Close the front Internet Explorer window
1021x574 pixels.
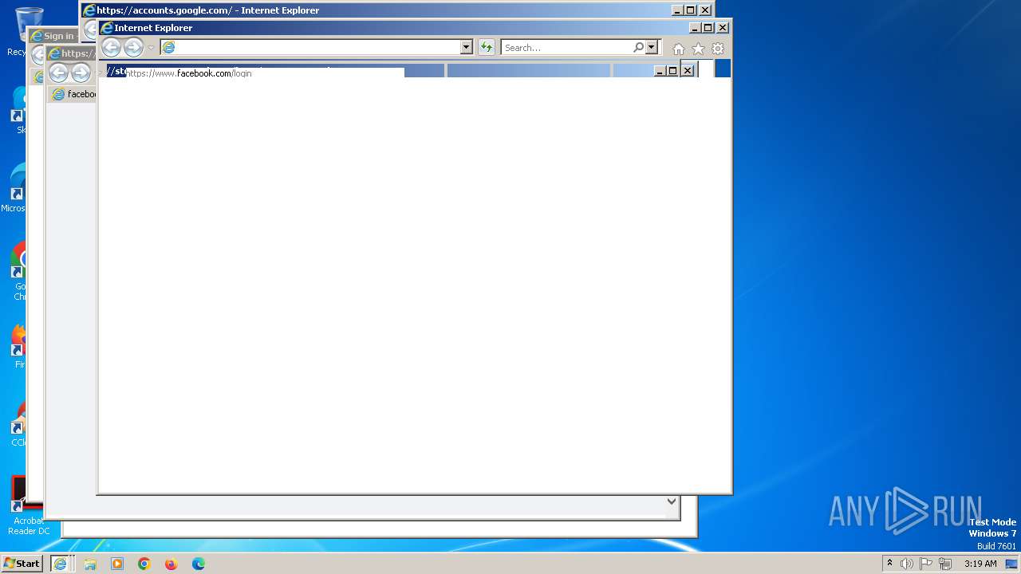[x=723, y=28]
